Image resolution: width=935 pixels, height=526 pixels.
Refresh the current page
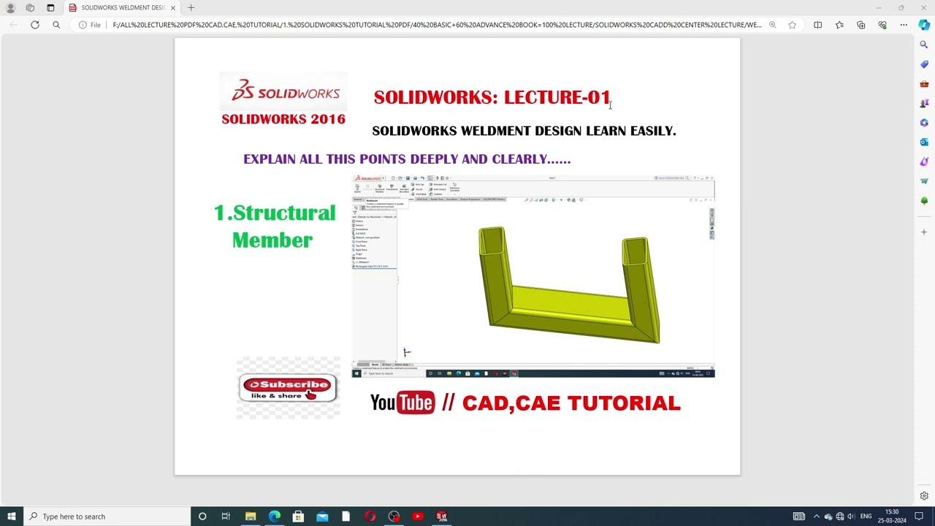[x=35, y=25]
